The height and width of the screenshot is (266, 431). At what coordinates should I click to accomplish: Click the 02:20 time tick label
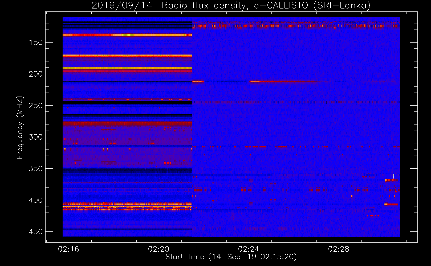159,249
